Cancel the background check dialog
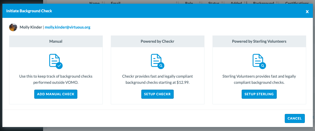 tap(295, 118)
